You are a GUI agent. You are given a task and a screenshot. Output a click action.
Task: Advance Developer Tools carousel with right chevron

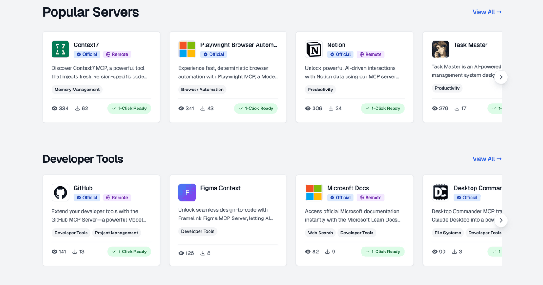point(501,220)
